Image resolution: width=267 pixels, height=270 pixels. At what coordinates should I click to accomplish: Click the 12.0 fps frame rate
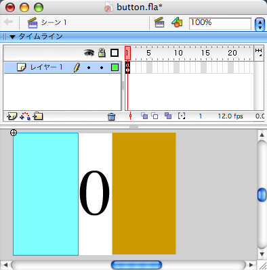[x=230, y=116]
